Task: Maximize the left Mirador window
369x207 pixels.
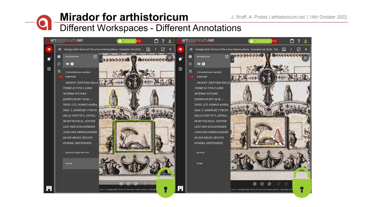Action: point(163,49)
